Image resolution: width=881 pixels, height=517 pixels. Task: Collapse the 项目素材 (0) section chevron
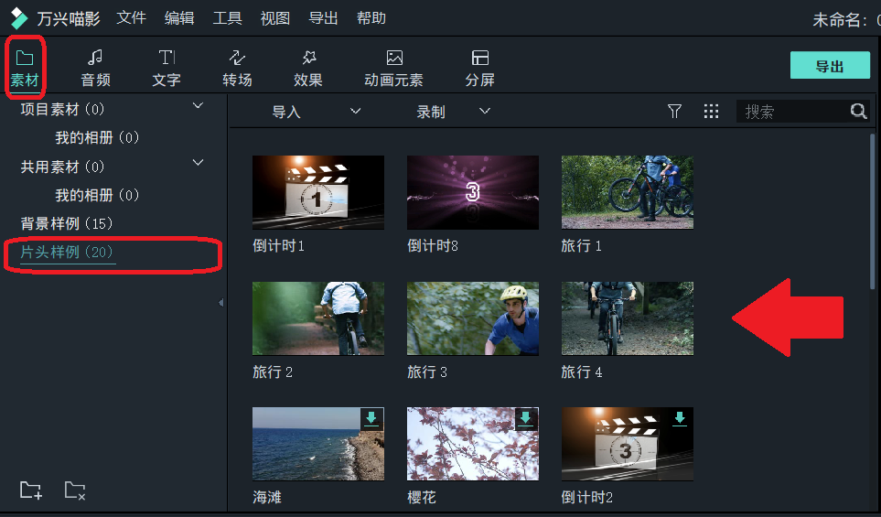coord(198,105)
